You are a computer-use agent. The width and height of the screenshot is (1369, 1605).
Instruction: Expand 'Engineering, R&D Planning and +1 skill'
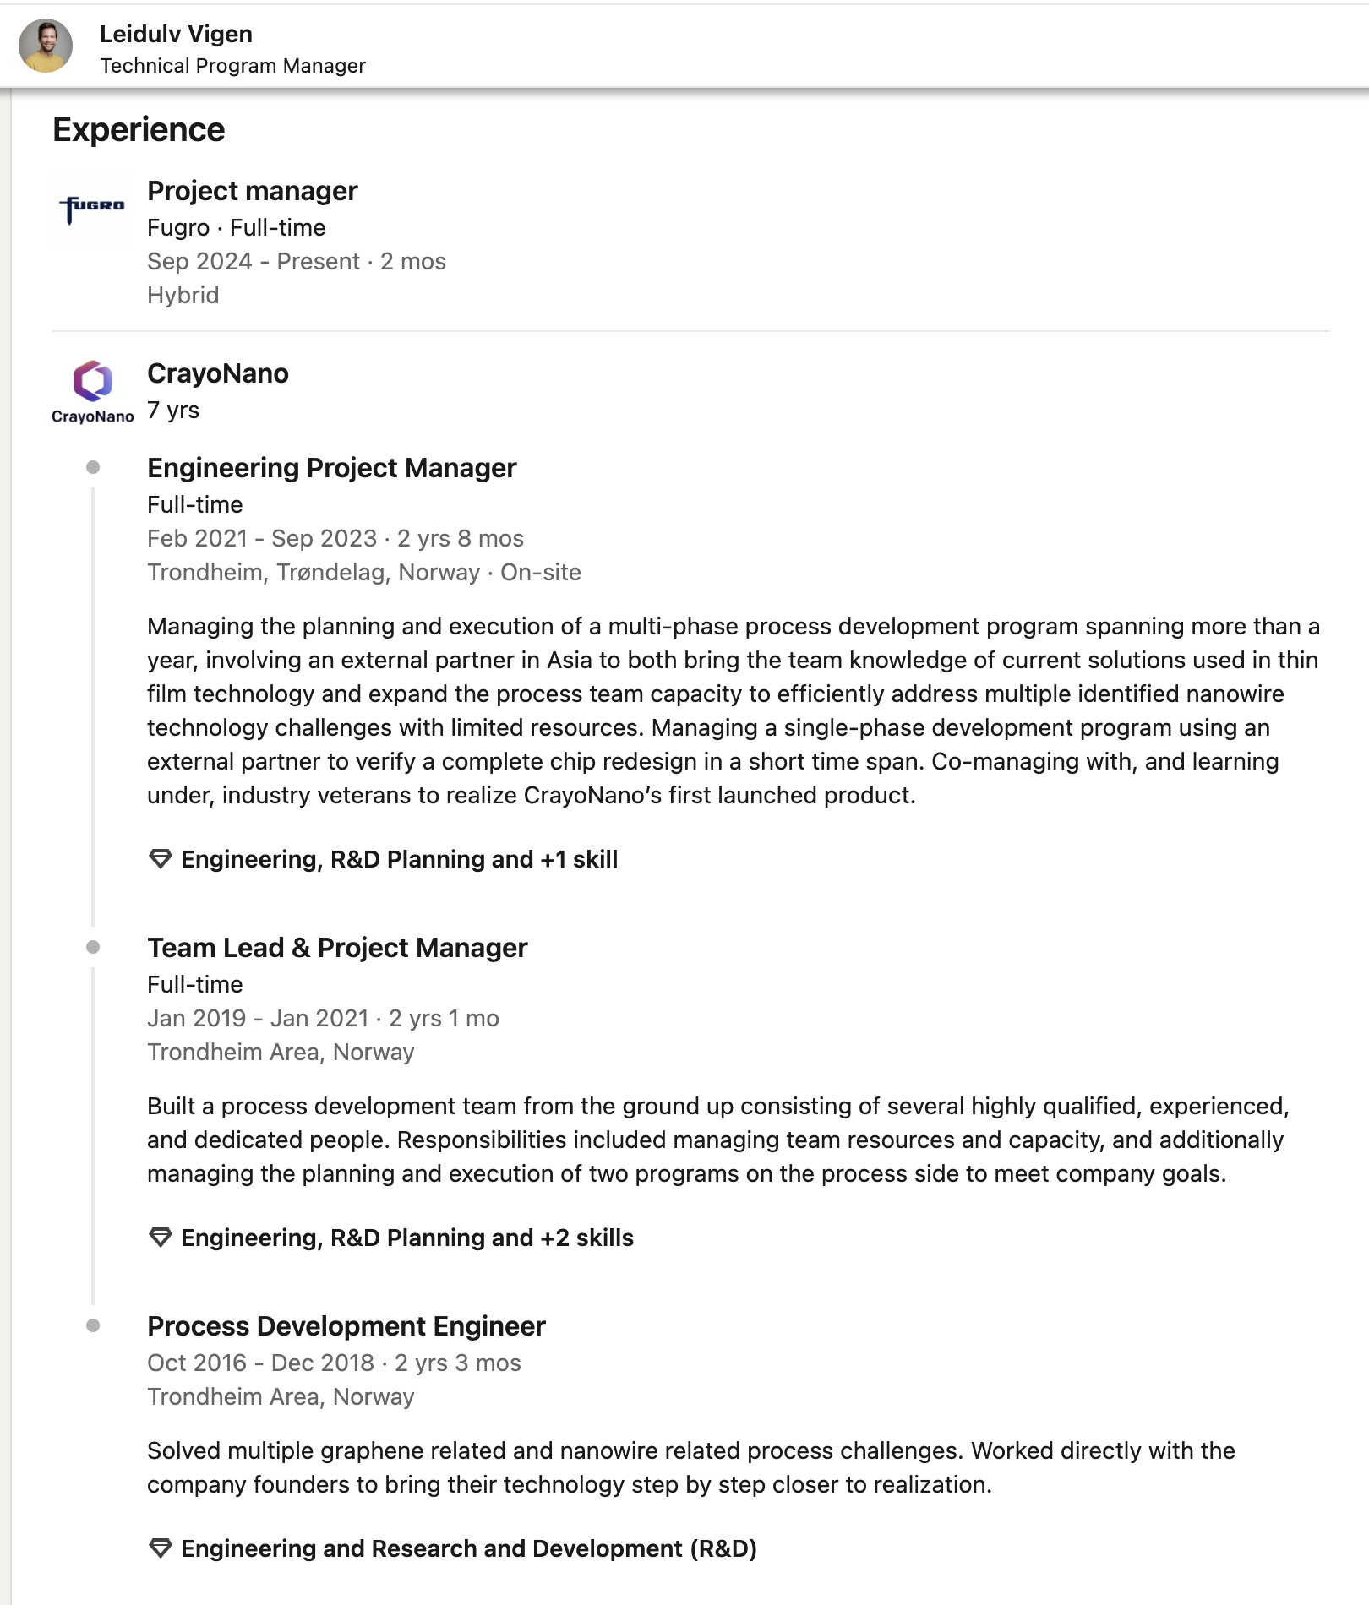tap(400, 859)
